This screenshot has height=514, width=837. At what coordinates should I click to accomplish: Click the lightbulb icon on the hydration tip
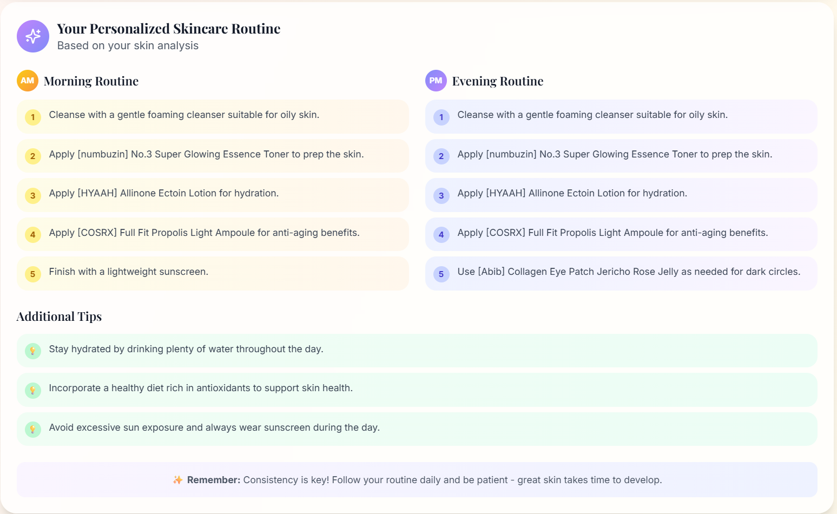(x=33, y=351)
